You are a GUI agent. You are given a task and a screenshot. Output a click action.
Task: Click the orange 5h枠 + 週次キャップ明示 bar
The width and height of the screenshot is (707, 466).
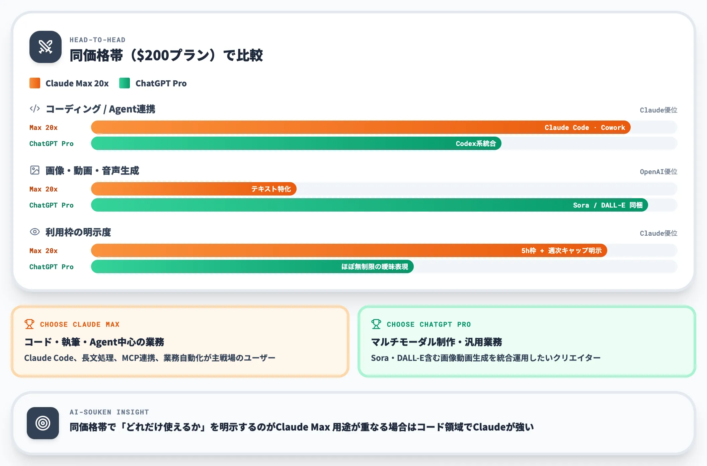click(x=349, y=250)
